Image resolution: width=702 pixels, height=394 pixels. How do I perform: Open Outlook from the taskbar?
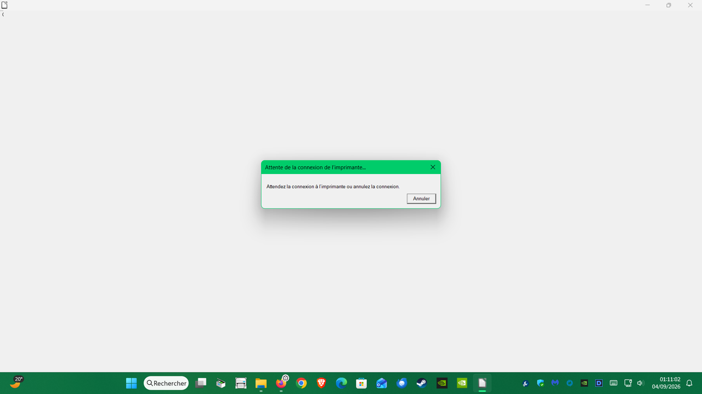tap(382, 383)
